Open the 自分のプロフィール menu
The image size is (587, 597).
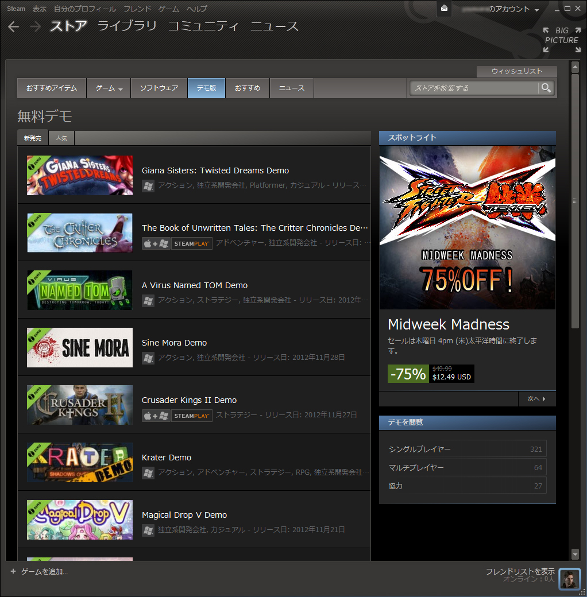85,9
